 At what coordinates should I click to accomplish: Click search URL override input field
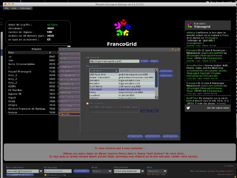[114, 111]
